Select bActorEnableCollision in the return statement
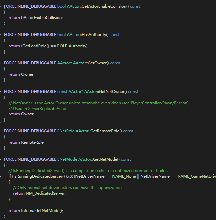 41,18
